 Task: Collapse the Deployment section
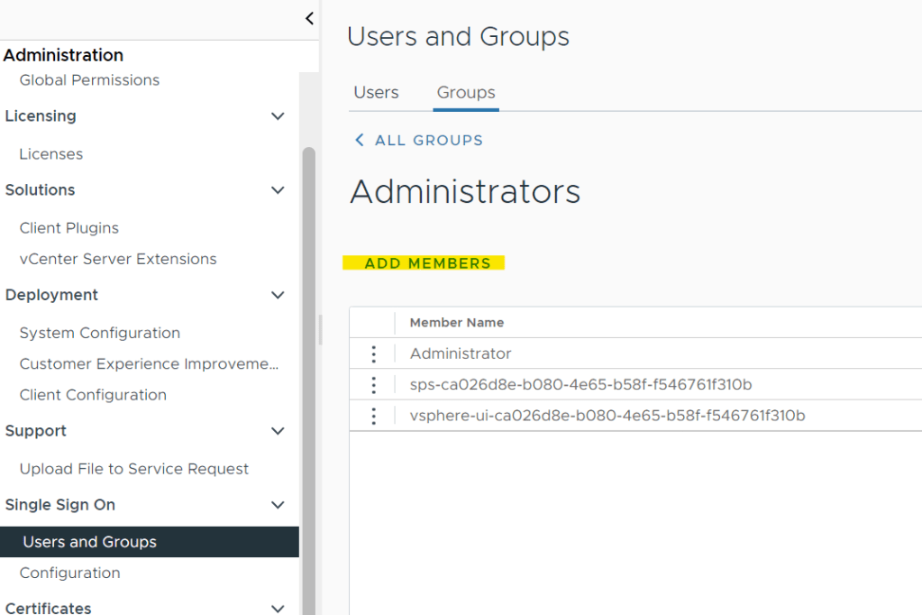click(278, 295)
